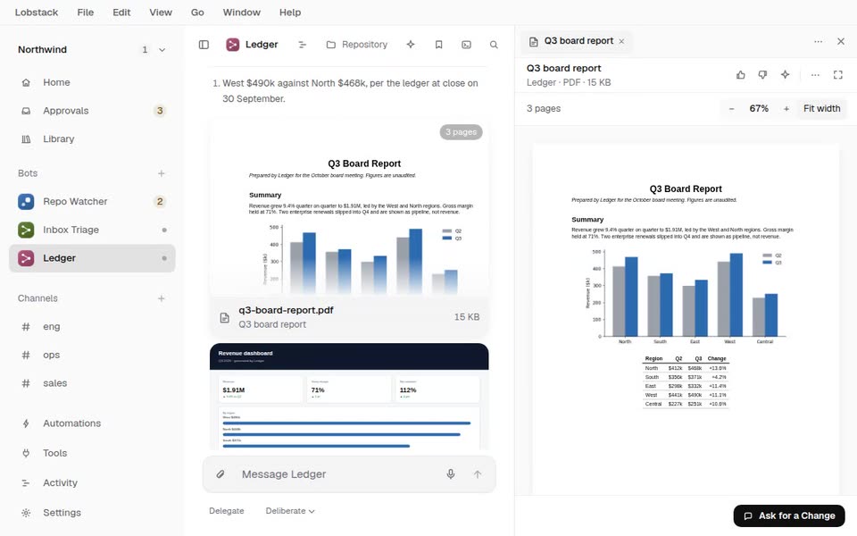
Task: Click the Delegate button
Action: click(x=226, y=511)
